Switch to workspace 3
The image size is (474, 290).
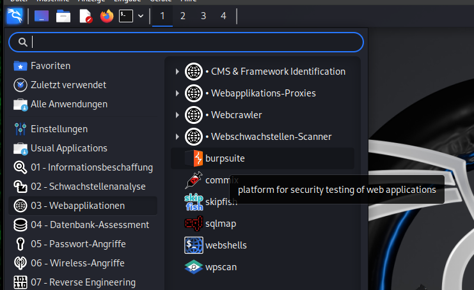[x=203, y=16]
